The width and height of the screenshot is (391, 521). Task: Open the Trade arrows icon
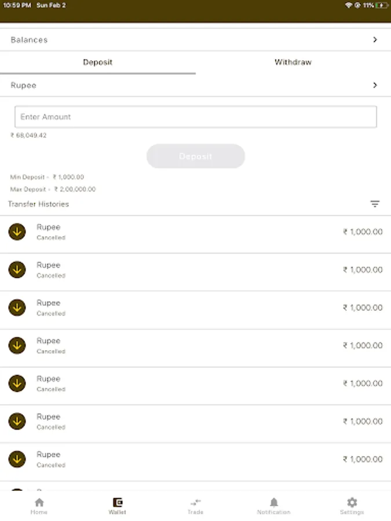[x=195, y=502]
